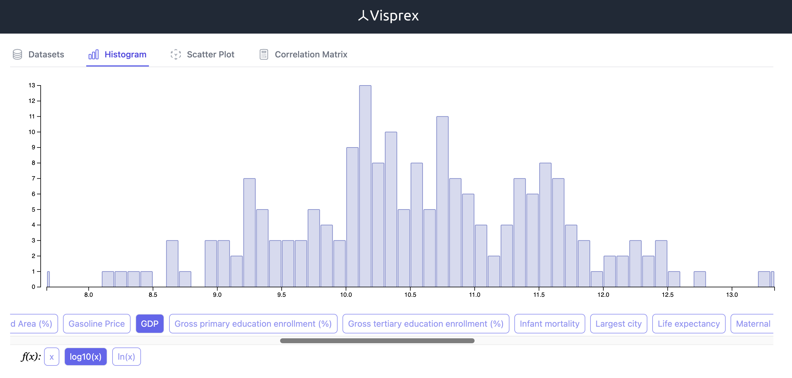Apply the ln(x) transform
The image size is (792, 378).
126,357
